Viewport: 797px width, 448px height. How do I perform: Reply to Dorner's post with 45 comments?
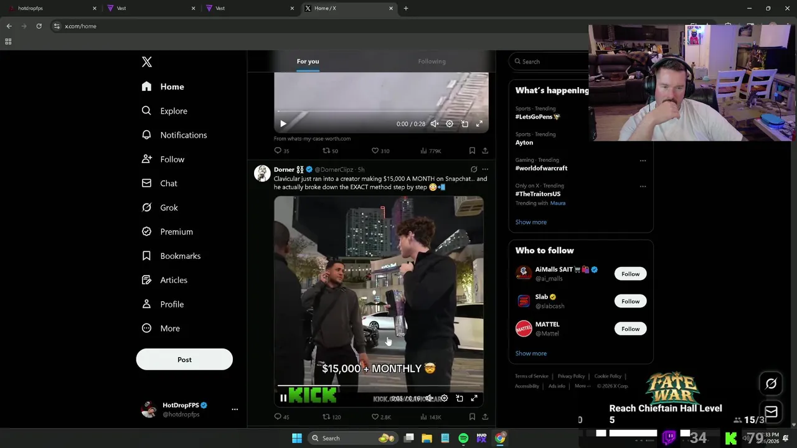click(281, 417)
